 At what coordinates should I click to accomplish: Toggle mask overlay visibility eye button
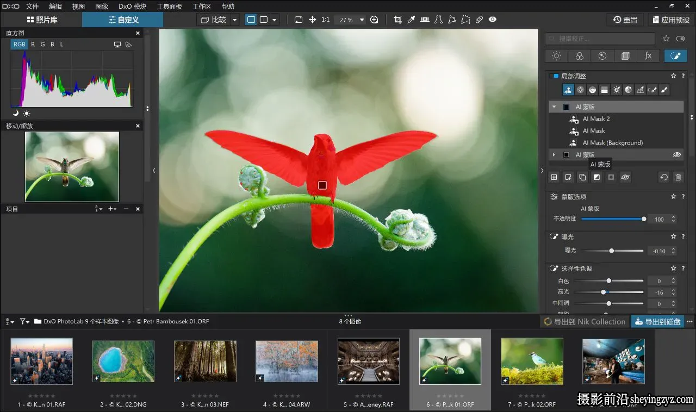[625, 177]
